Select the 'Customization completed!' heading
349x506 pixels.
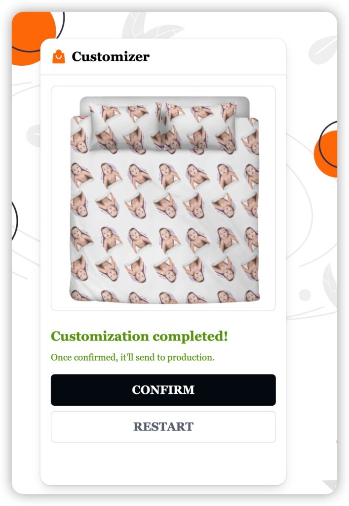[139, 336]
